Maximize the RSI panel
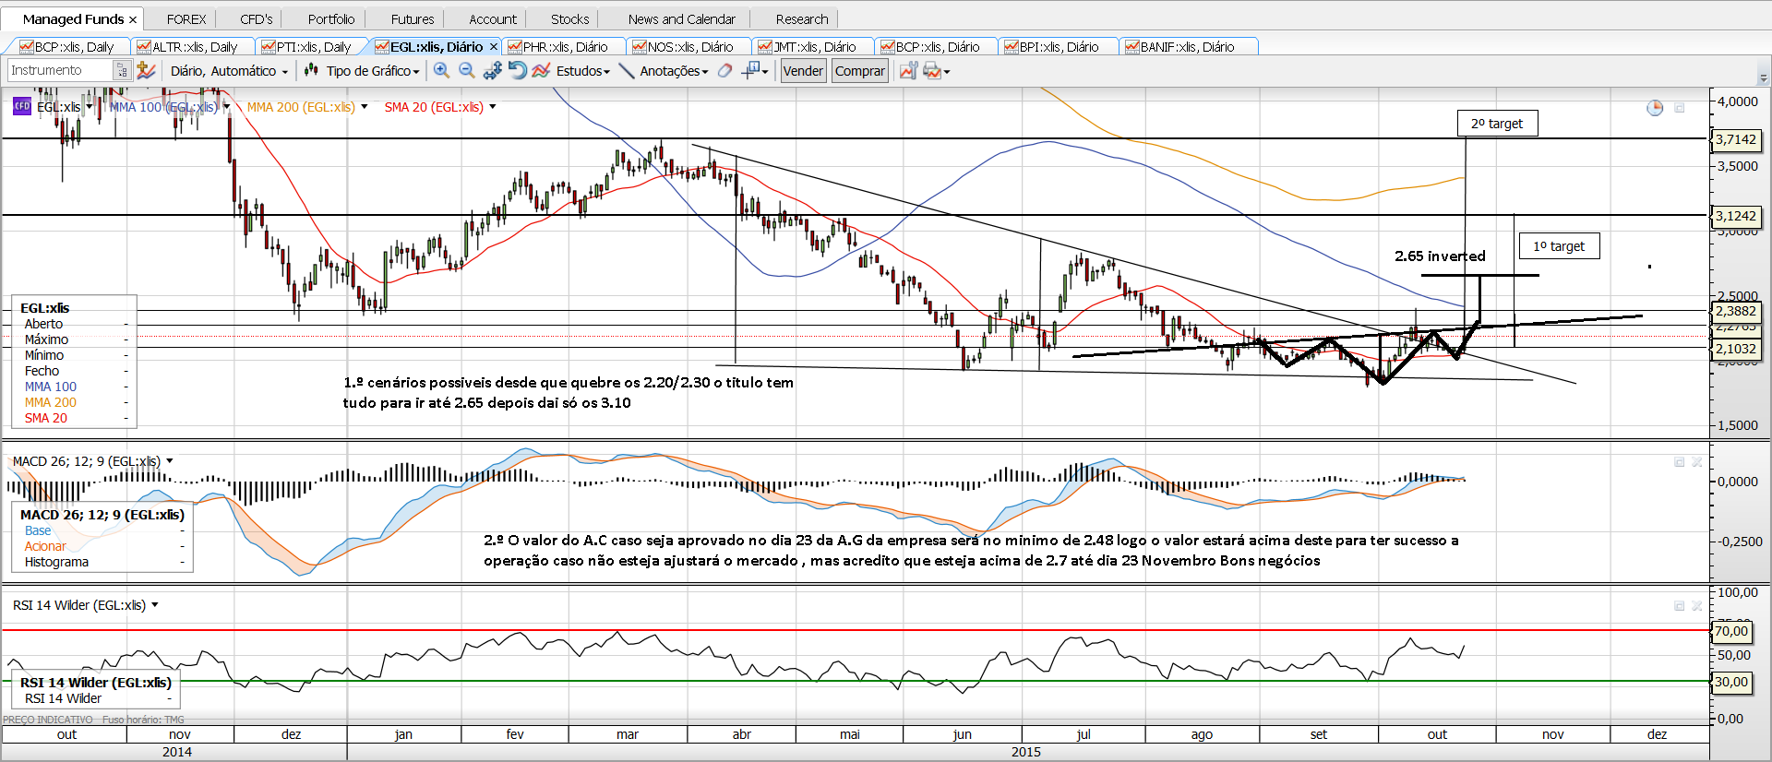The height and width of the screenshot is (762, 1772). pyautogui.click(x=1680, y=606)
